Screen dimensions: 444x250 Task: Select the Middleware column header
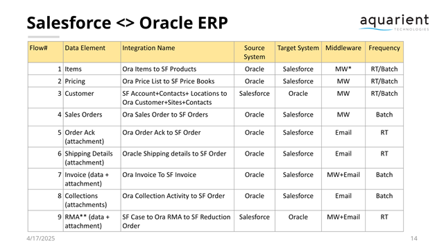pyautogui.click(x=343, y=52)
